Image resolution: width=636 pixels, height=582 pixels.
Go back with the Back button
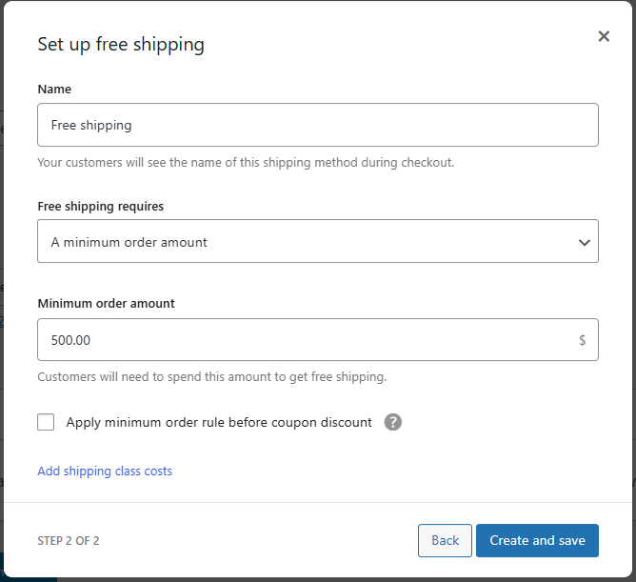[x=445, y=540]
